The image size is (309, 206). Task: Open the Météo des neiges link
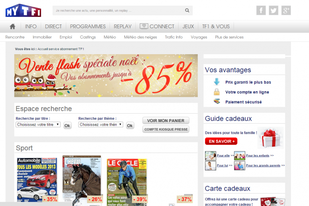(140, 37)
